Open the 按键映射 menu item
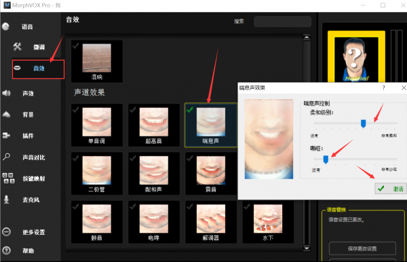The width and height of the screenshot is (407, 262). [x=34, y=179]
